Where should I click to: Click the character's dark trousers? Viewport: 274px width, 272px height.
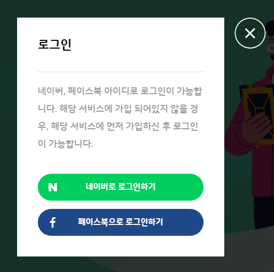264,212
